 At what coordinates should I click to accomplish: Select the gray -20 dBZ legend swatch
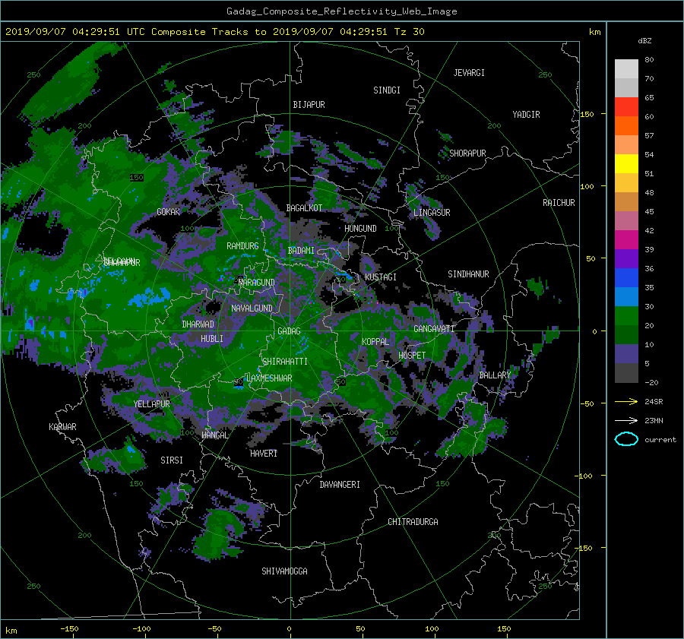(626, 373)
